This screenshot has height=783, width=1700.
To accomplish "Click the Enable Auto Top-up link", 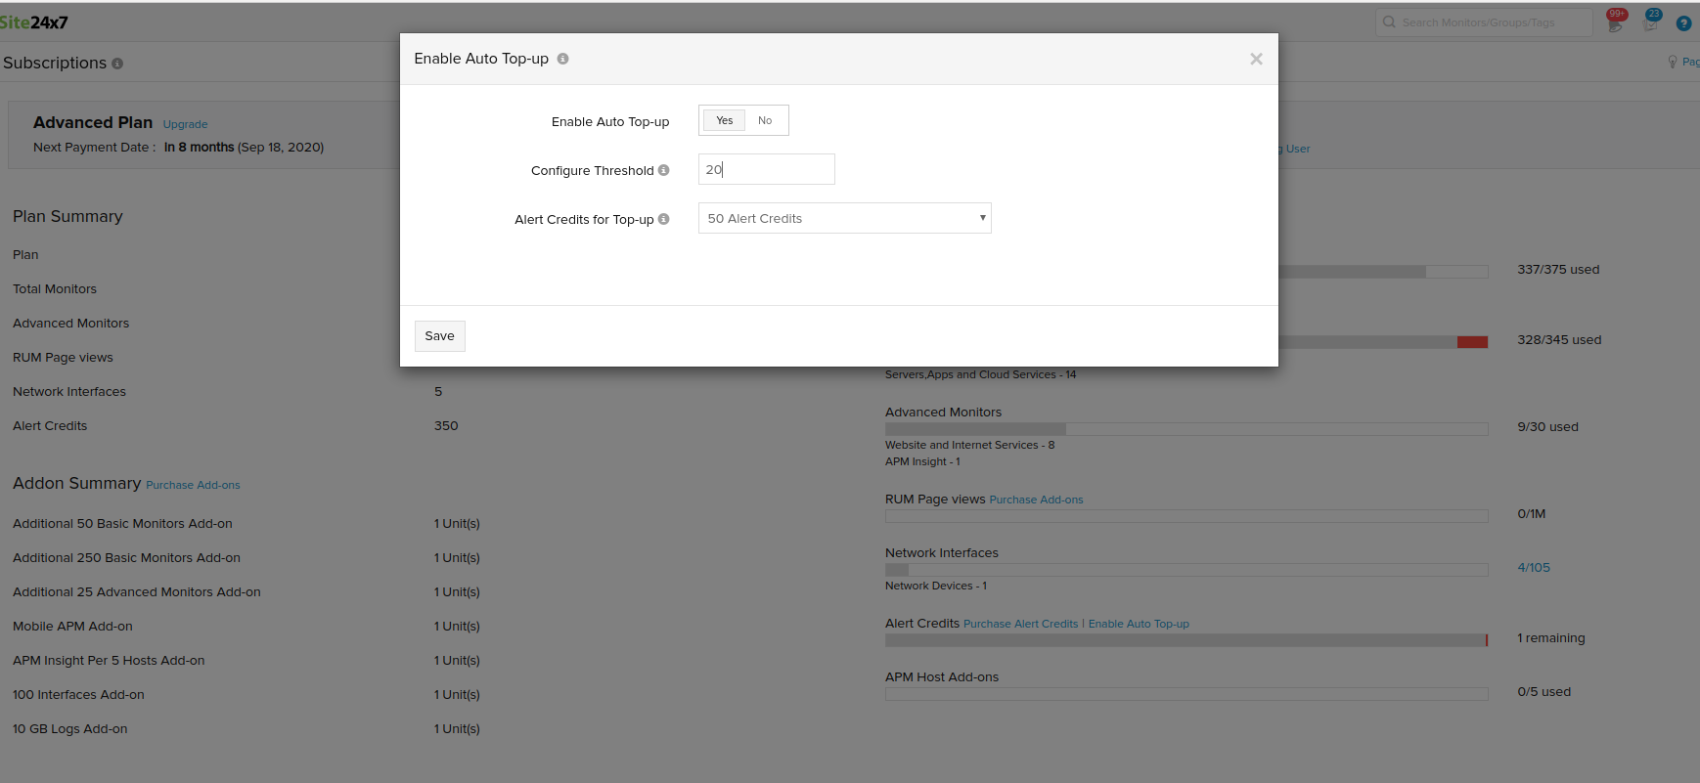I will [x=1139, y=624].
